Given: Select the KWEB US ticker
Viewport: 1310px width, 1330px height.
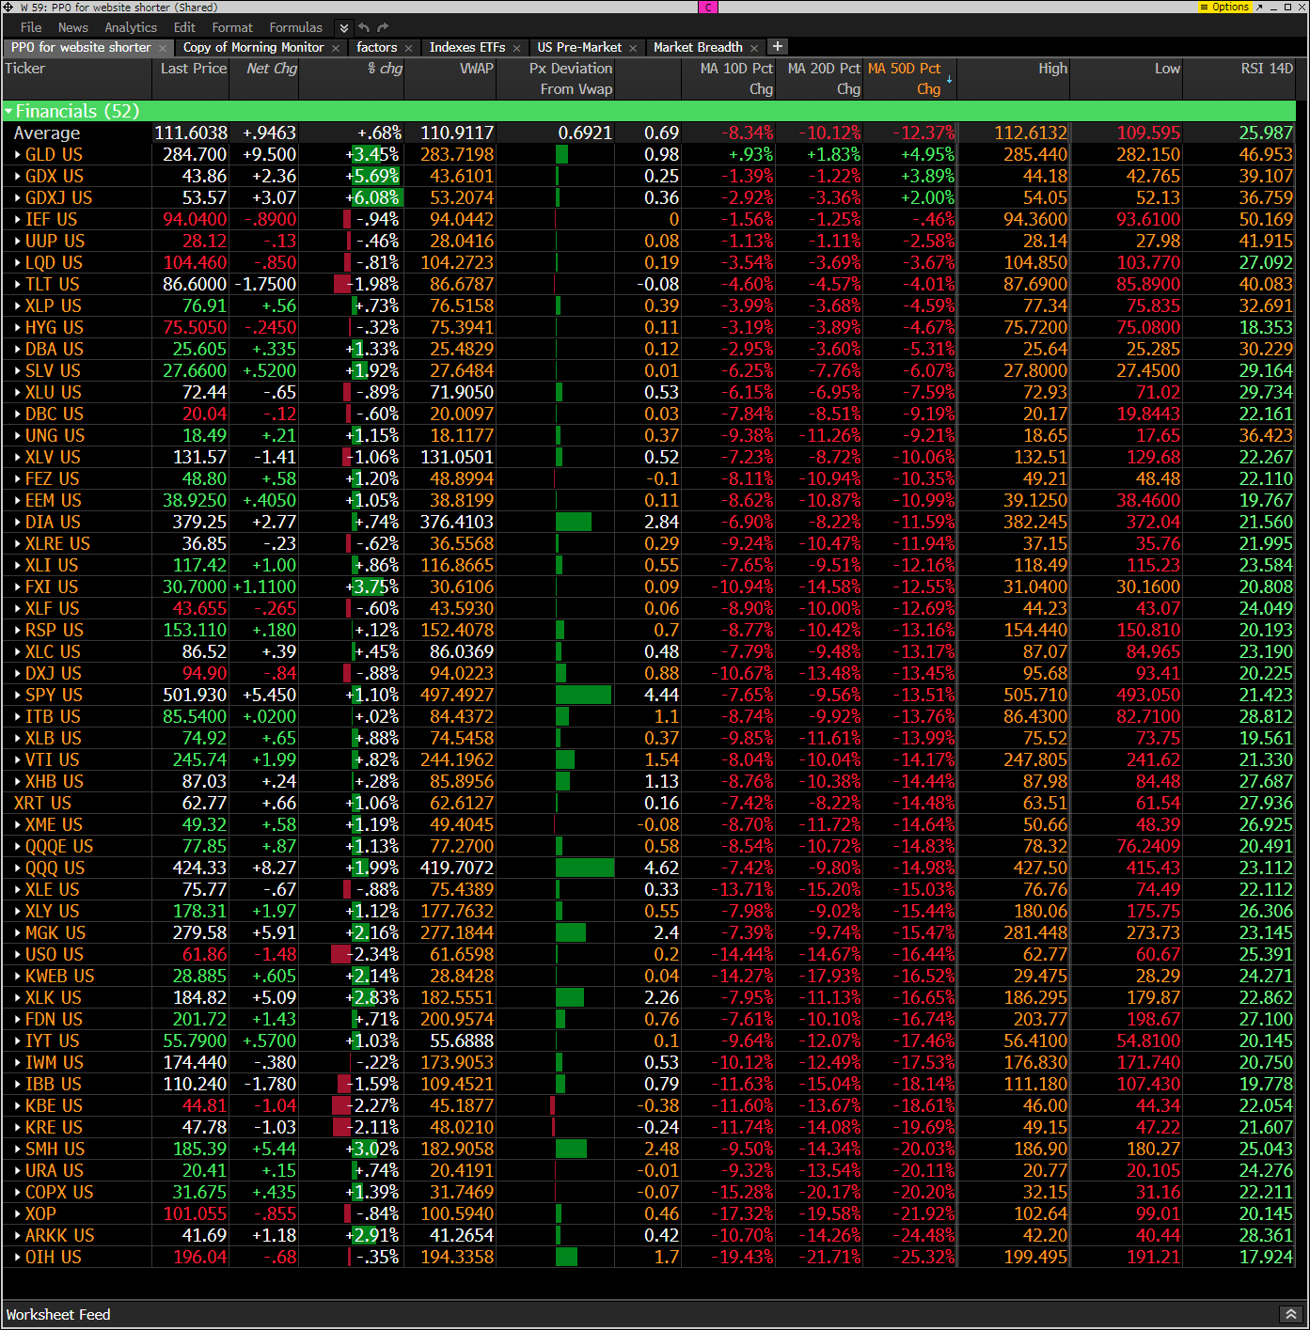Looking at the screenshot, I should [x=59, y=977].
